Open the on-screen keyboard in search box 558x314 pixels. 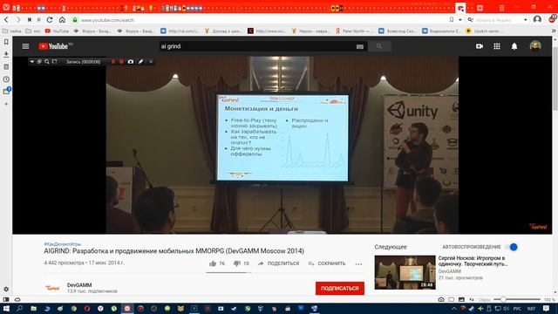pyautogui.click(x=360, y=46)
